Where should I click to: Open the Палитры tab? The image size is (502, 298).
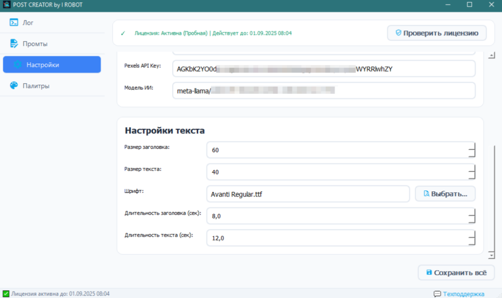point(35,86)
